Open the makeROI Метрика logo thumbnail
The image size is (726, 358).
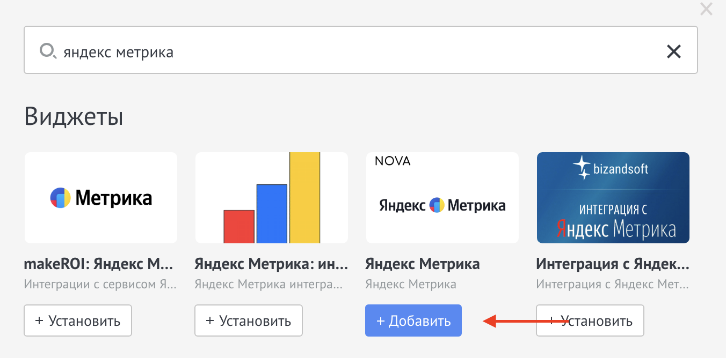click(x=101, y=198)
